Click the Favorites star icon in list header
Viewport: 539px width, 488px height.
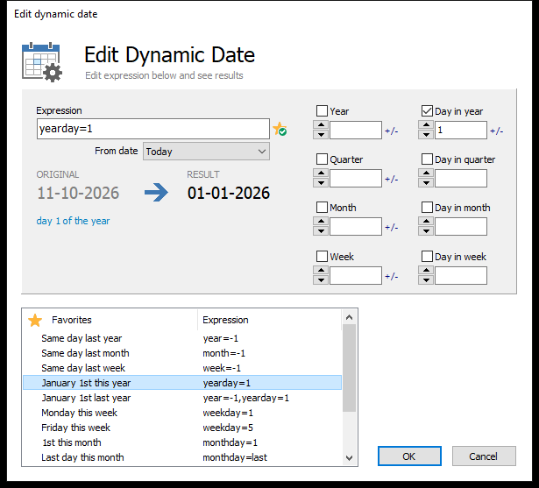coord(35,321)
